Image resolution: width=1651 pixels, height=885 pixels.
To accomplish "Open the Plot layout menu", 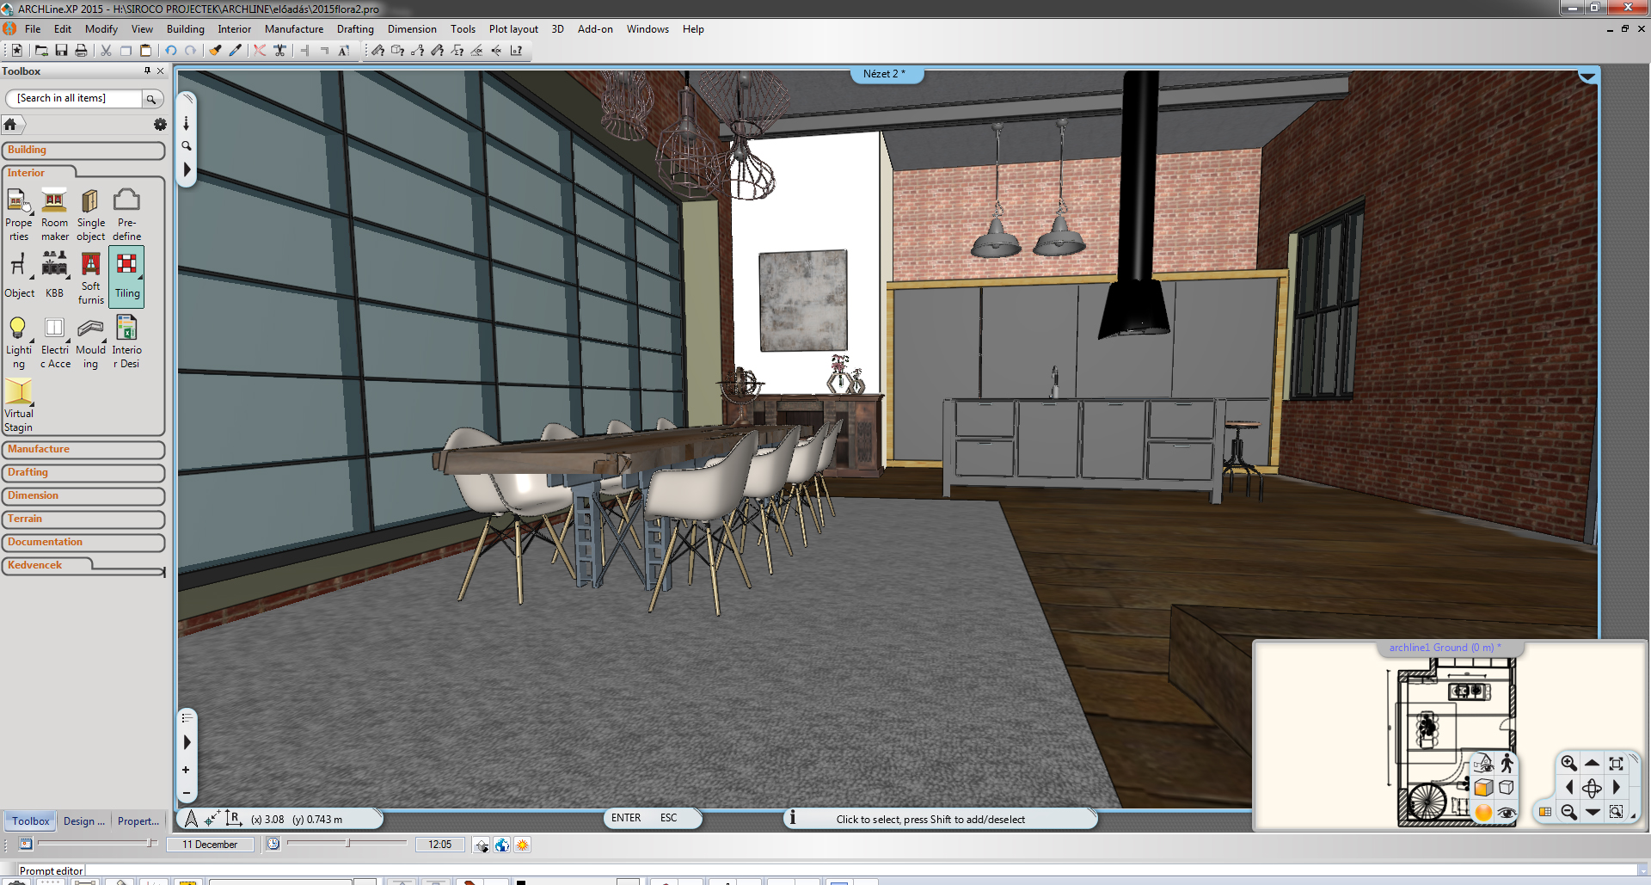I will [x=513, y=29].
